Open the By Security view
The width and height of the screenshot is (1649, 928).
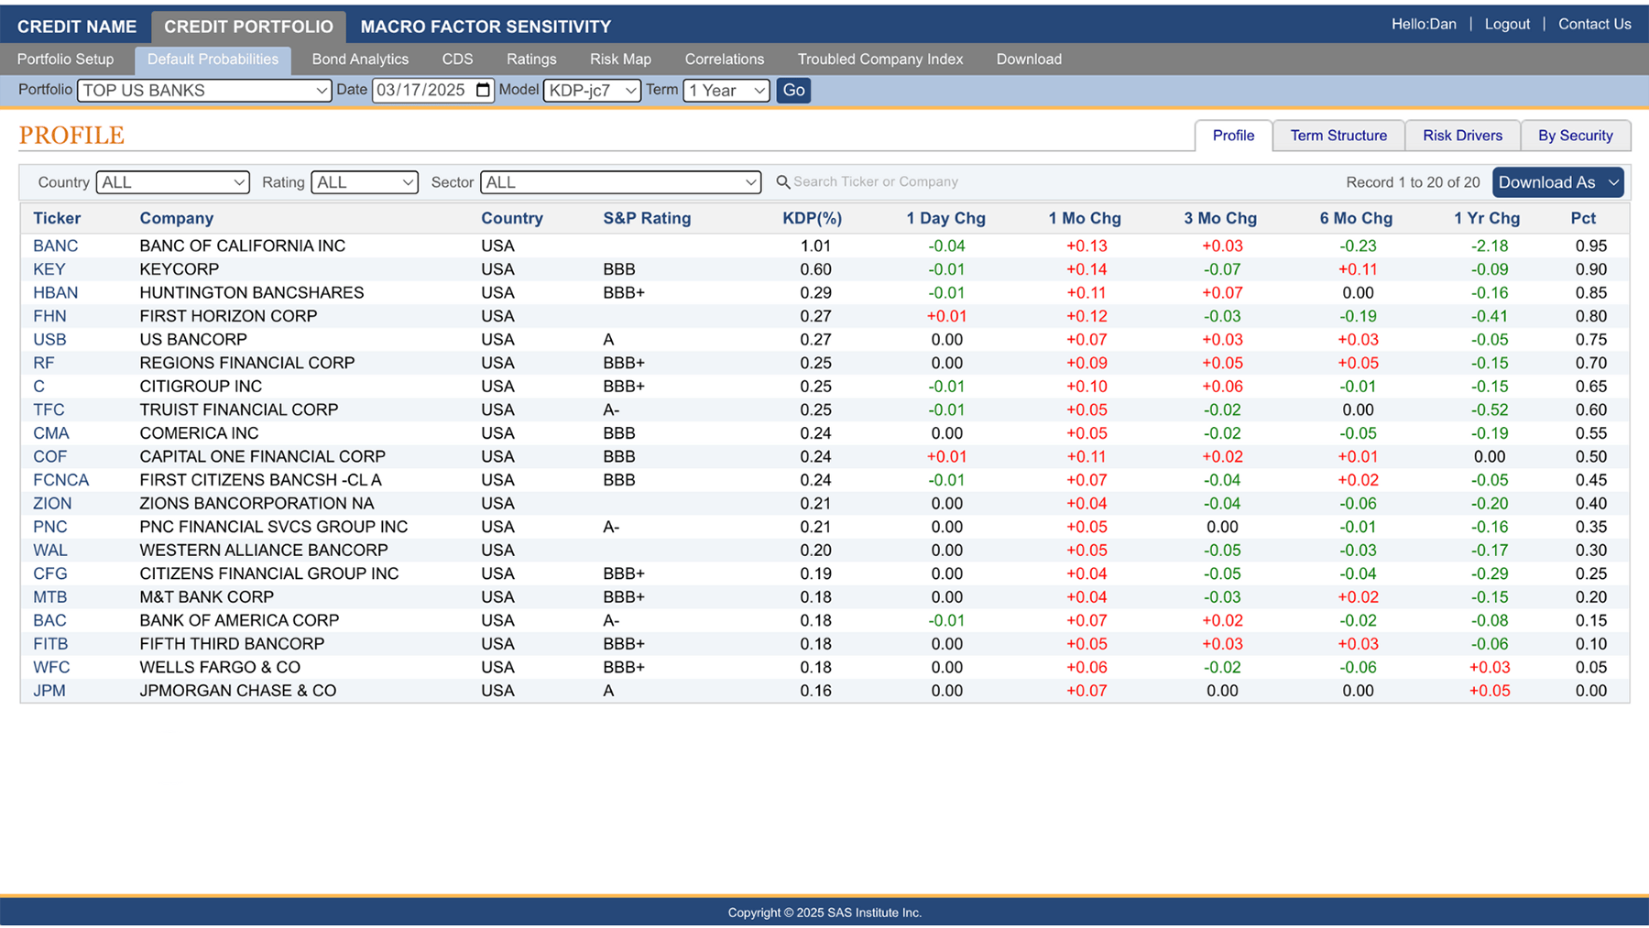[1576, 135]
